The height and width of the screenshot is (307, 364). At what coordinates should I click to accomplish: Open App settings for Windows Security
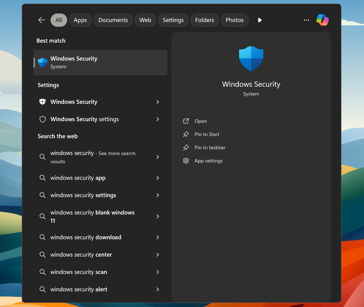tap(209, 161)
